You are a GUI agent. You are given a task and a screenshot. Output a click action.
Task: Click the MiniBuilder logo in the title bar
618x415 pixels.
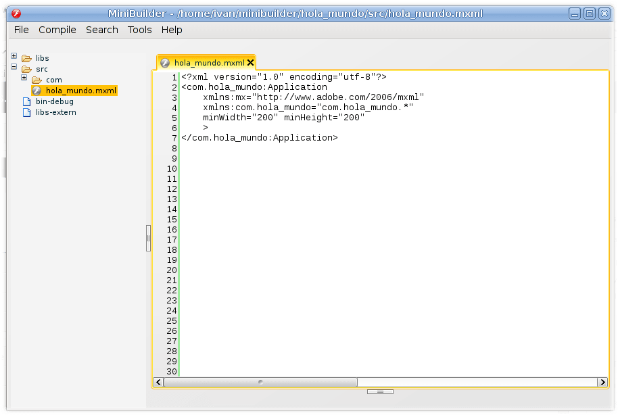[16, 12]
